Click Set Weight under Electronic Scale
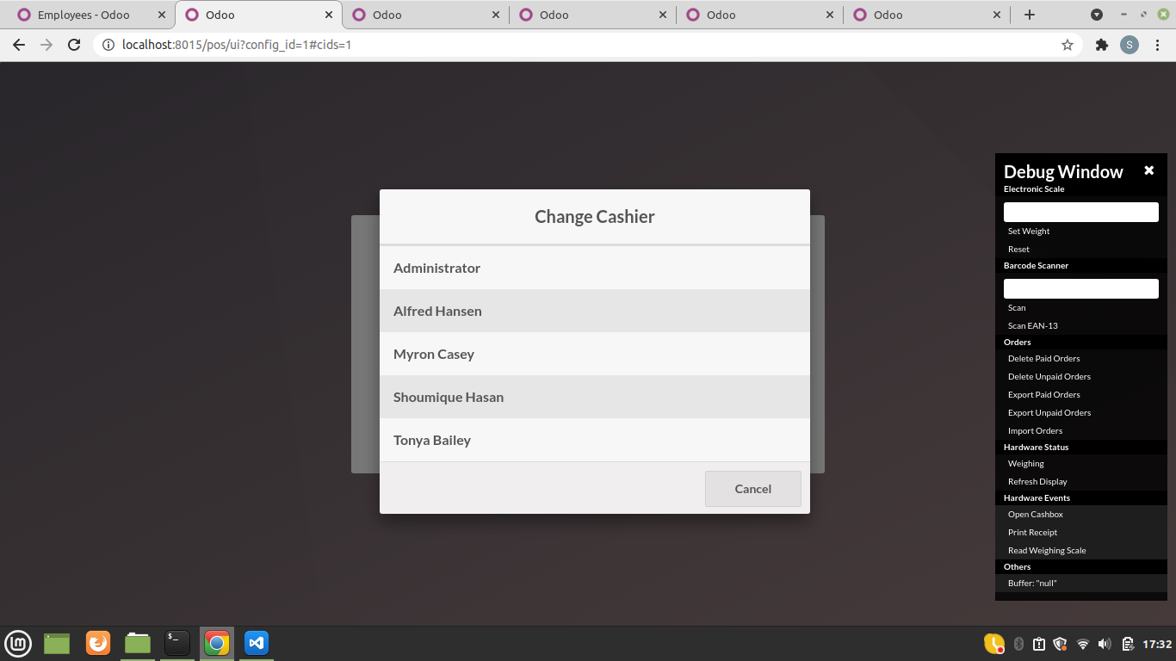The width and height of the screenshot is (1176, 661). 1029,231
